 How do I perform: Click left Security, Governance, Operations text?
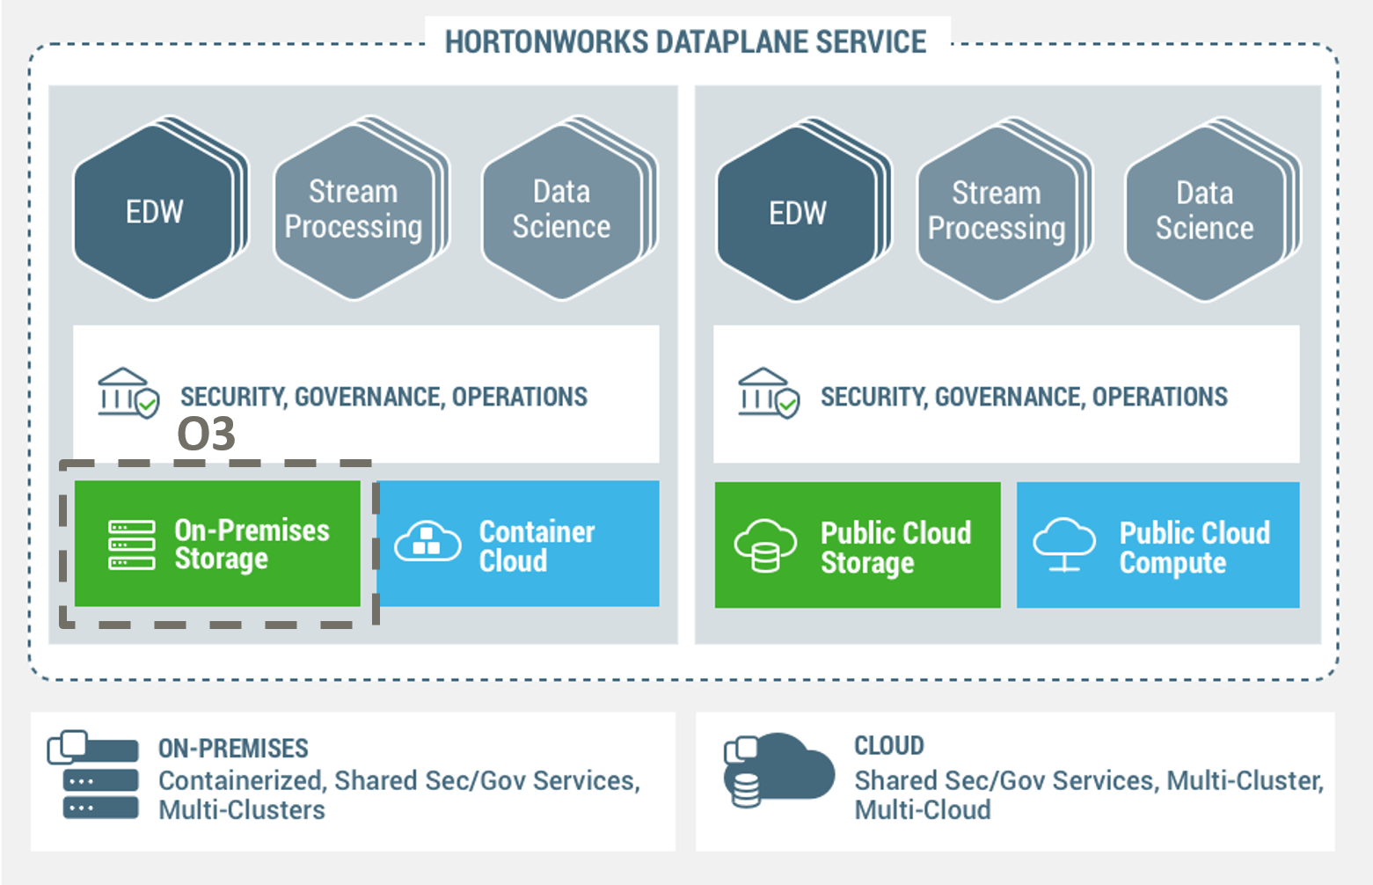click(383, 397)
